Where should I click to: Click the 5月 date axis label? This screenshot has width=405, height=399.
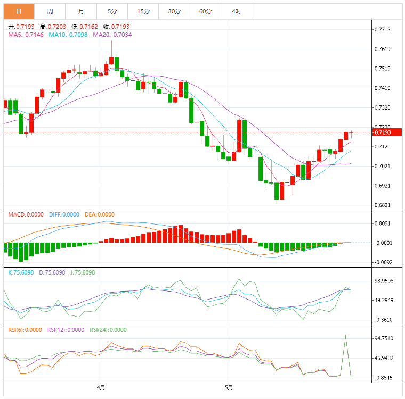[229, 387]
